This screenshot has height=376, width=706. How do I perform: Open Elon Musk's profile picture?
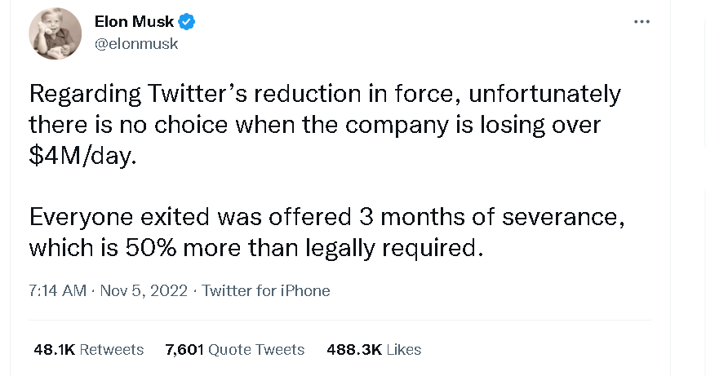click(55, 34)
